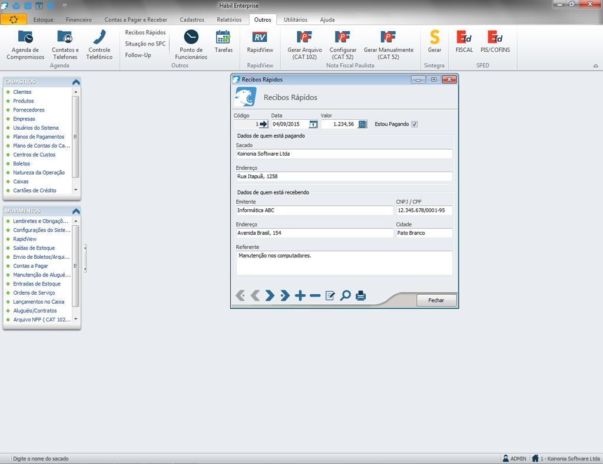603x464 pixels.
Task: Click the Cidade input field
Action: pos(424,233)
